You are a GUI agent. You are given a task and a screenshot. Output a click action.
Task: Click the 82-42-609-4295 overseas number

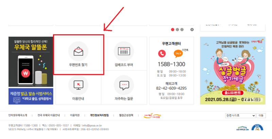[171, 88]
